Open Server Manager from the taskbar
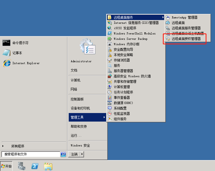Viewport: 215px width, 171px height. coord(22,166)
